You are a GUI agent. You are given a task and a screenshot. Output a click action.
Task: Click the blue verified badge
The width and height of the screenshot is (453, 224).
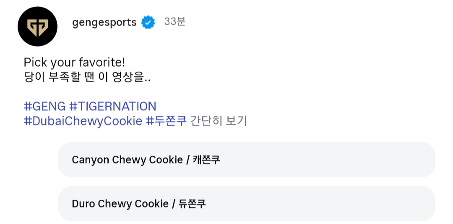click(148, 22)
